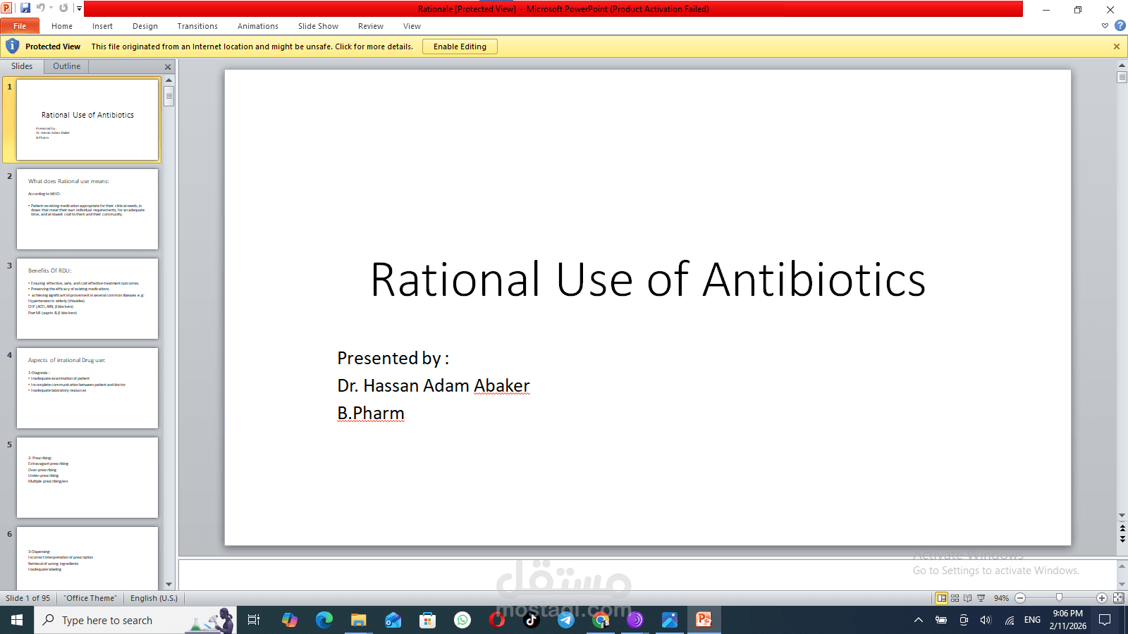Switch to the Insert ribbon tab
This screenshot has width=1128, height=634.
[102, 26]
